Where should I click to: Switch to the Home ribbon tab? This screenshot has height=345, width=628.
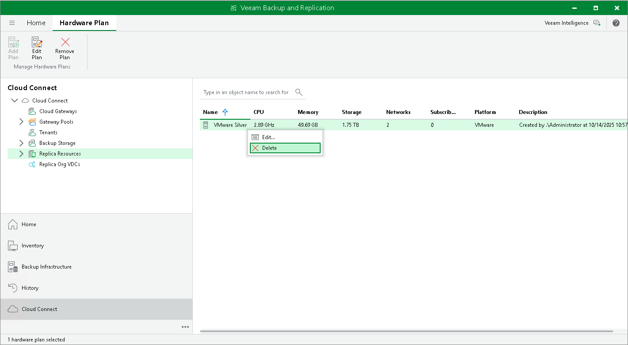[36, 23]
